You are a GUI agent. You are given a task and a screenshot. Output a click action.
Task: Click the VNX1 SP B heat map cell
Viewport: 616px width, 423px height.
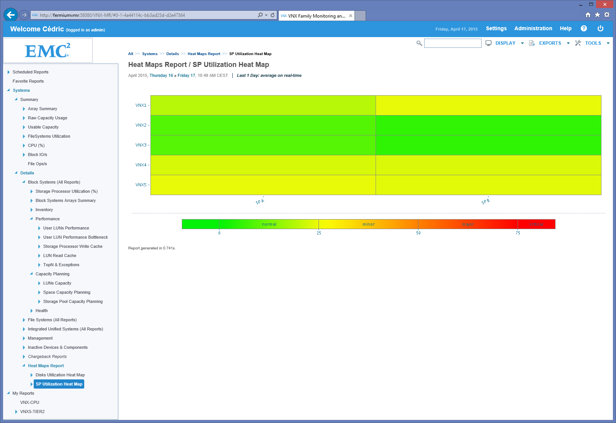tap(488, 105)
